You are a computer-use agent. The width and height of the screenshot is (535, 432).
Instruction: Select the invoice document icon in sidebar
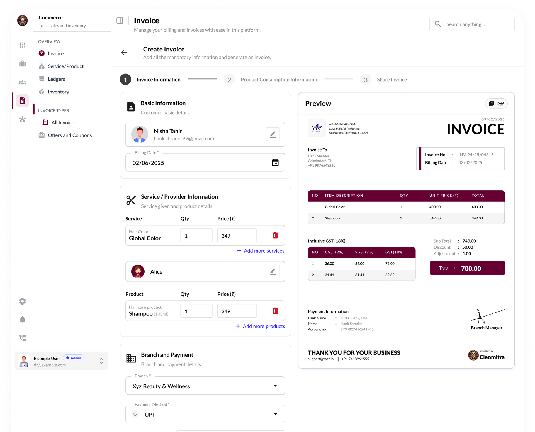(22, 101)
